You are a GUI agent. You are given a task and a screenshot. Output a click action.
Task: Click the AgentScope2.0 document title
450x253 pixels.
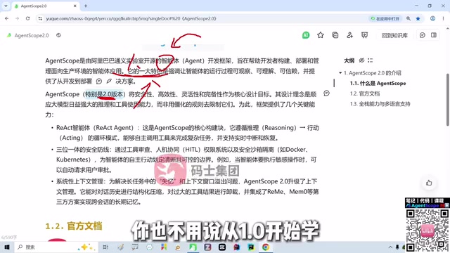[32, 36]
